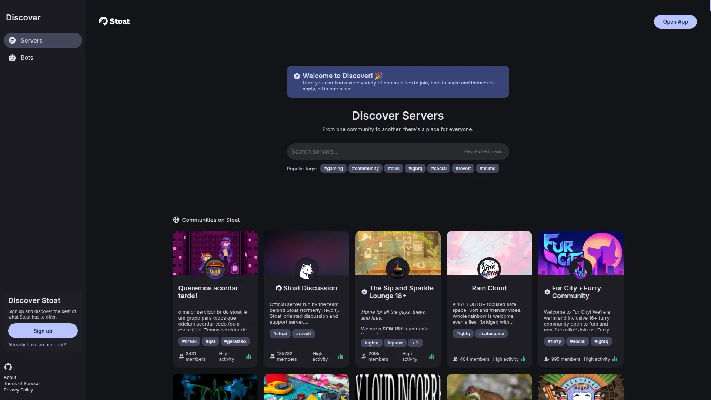
Task: Open The Sip and Sparkle Lounge 18+ title
Action: pyautogui.click(x=401, y=292)
